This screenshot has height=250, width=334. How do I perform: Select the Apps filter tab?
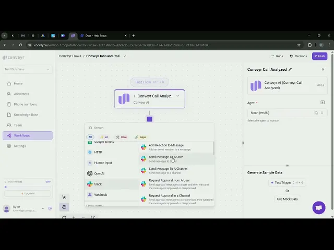point(140,137)
